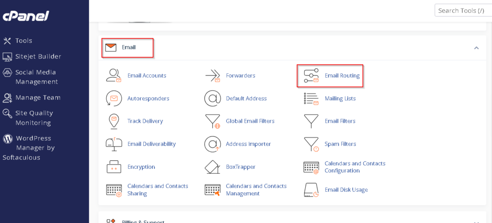Open the Email Accounts link

pyautogui.click(x=147, y=75)
